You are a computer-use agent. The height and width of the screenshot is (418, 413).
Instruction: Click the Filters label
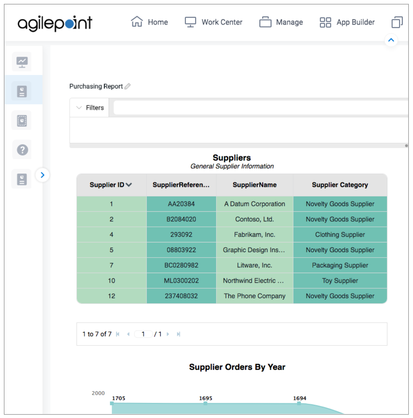pyautogui.click(x=95, y=107)
